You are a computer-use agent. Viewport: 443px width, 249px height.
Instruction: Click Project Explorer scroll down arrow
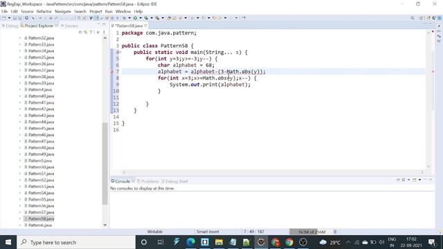point(105,225)
